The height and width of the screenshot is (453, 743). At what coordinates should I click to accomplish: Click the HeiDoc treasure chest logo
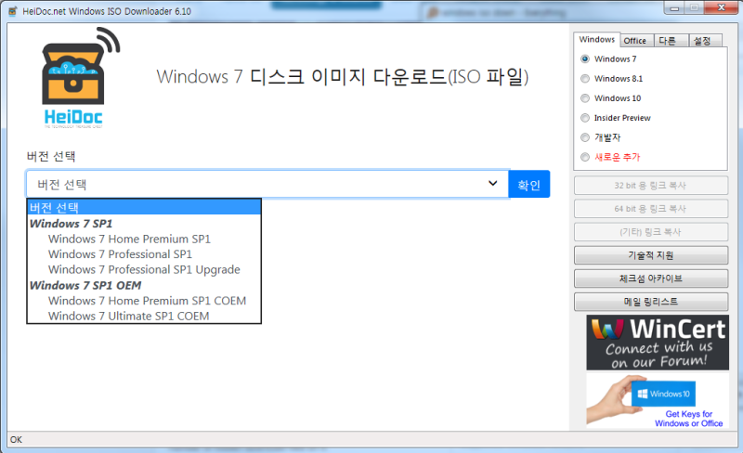(x=81, y=78)
